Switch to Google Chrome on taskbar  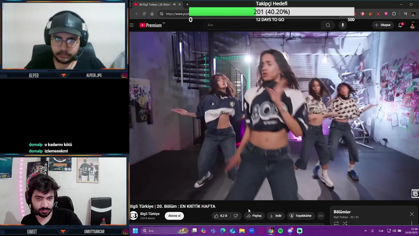pyautogui.click(x=271, y=231)
